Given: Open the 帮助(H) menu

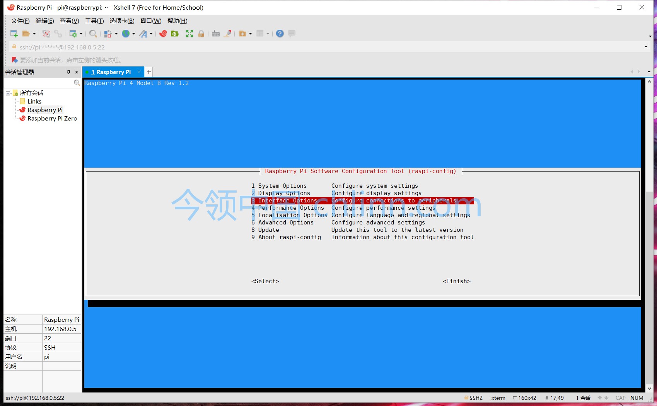Looking at the screenshot, I should 177,21.
